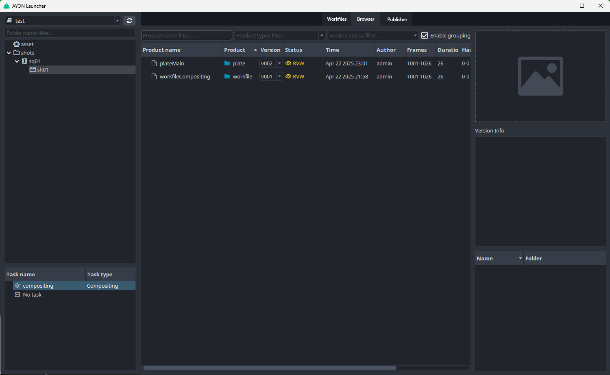Click the Duration column header
The width and height of the screenshot is (610, 375).
(448, 50)
